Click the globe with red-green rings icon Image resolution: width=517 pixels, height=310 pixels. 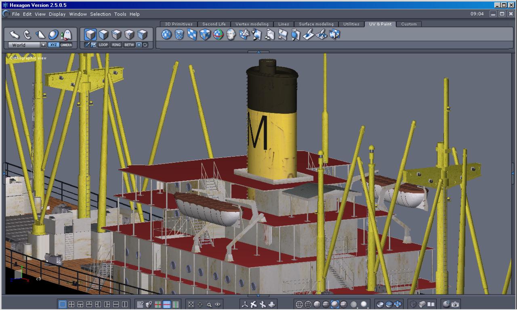coord(218,35)
